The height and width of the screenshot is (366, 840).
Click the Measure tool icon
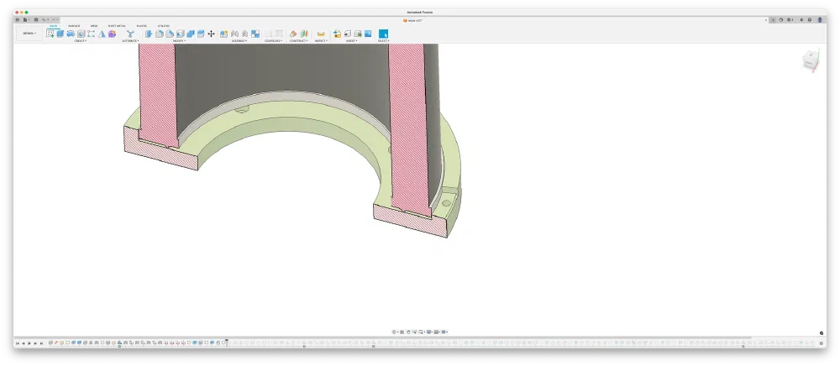coord(321,34)
